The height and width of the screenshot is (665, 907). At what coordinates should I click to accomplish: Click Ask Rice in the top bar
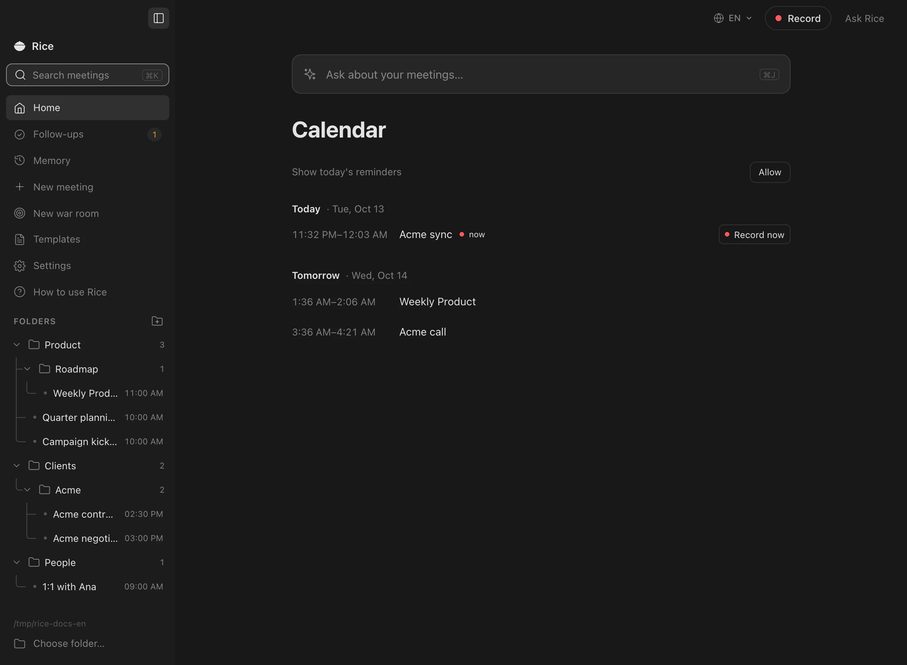click(x=864, y=19)
